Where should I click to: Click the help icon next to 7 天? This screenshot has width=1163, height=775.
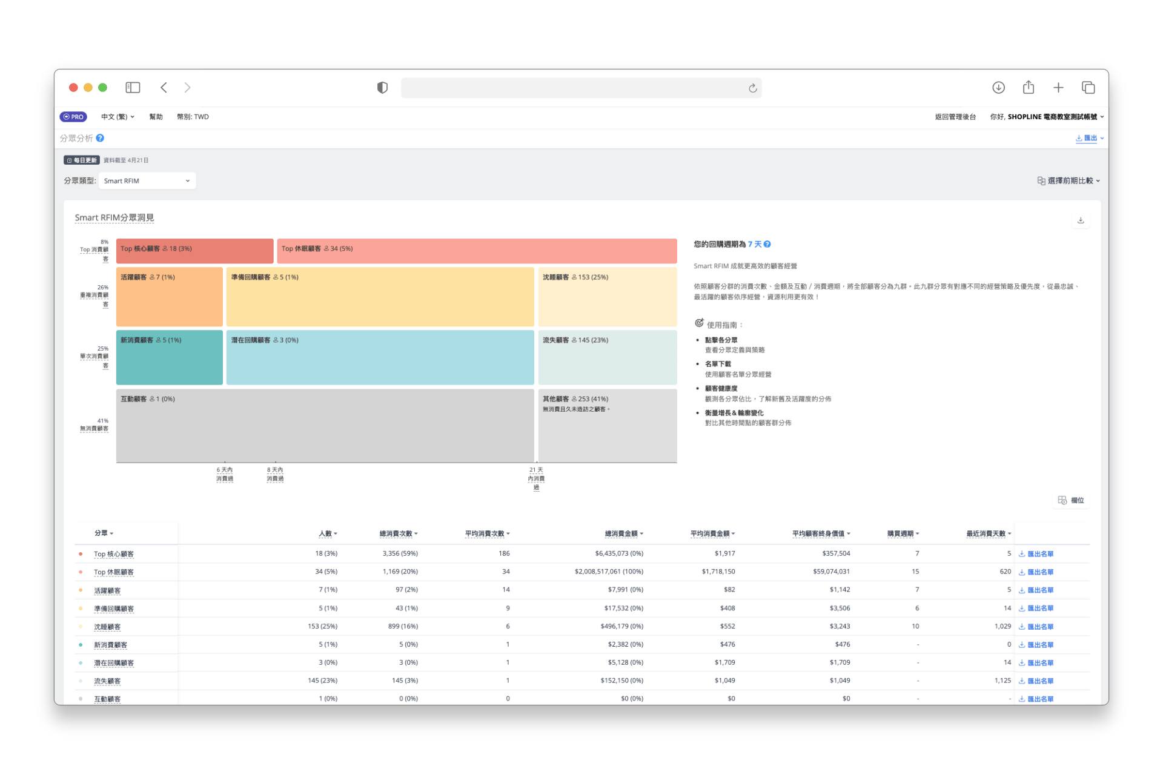tap(767, 244)
